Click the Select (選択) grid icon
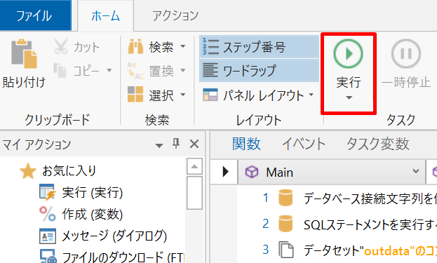437x263 pixels. [135, 94]
